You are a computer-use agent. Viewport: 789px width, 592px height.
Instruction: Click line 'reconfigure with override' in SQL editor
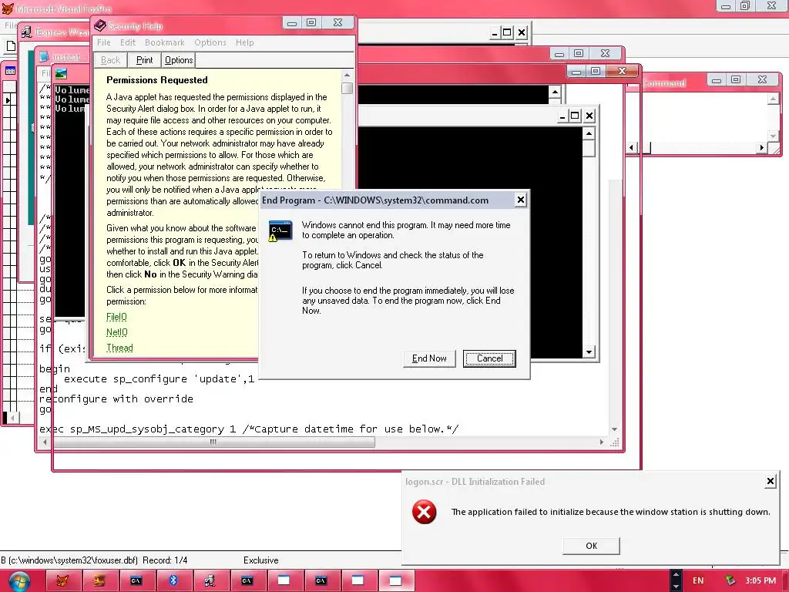[116, 399]
